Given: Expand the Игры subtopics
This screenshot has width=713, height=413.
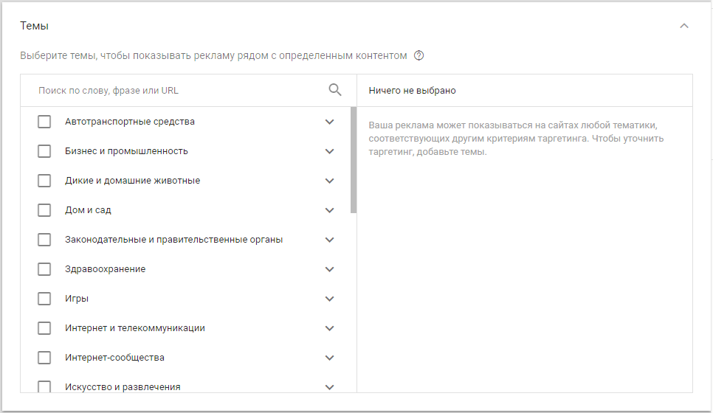Looking at the screenshot, I should 330,299.
